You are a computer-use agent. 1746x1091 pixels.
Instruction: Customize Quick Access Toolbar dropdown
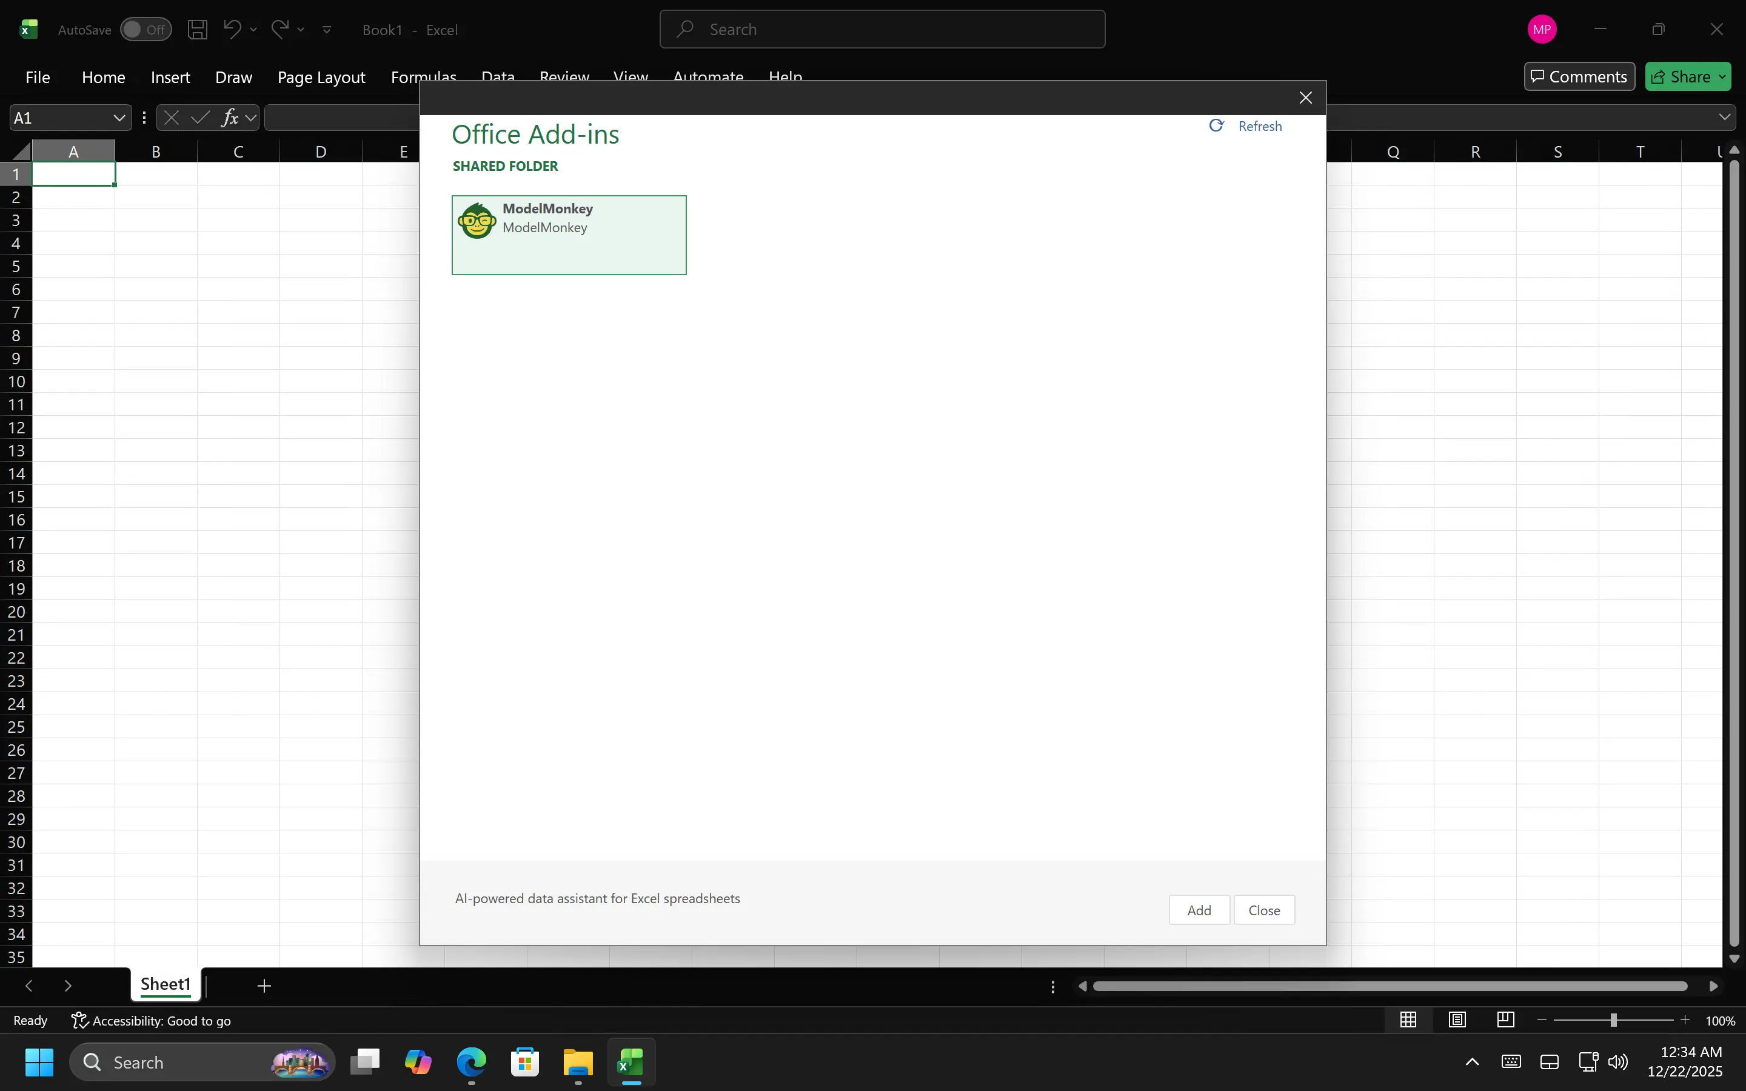click(x=327, y=30)
